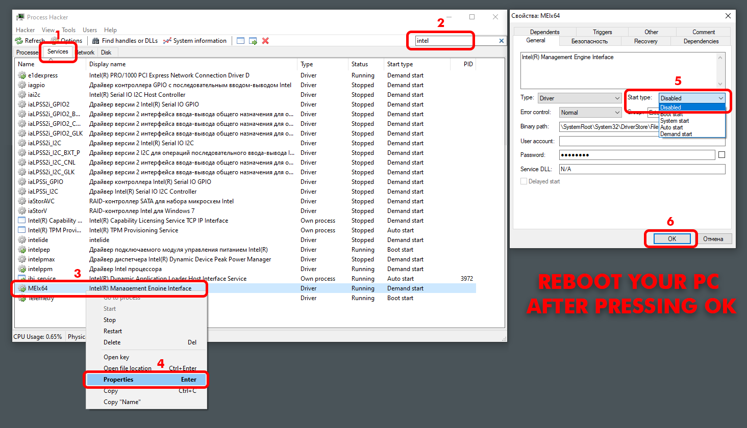Confirm the properties dialog with OK
747x428 pixels.
pyautogui.click(x=672, y=239)
